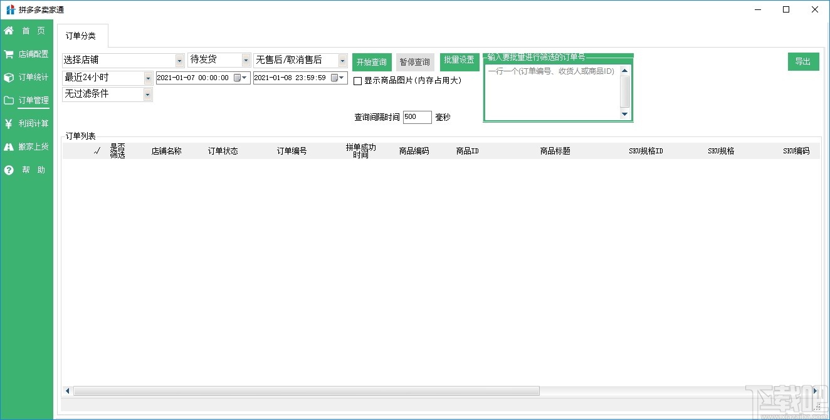830x420 pixels.
Task: Click the 订单状态 column header
Action: pyautogui.click(x=223, y=151)
